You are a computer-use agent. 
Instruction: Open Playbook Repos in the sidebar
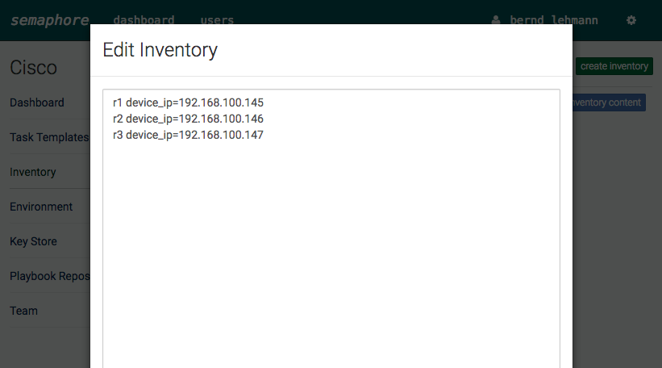tap(50, 276)
